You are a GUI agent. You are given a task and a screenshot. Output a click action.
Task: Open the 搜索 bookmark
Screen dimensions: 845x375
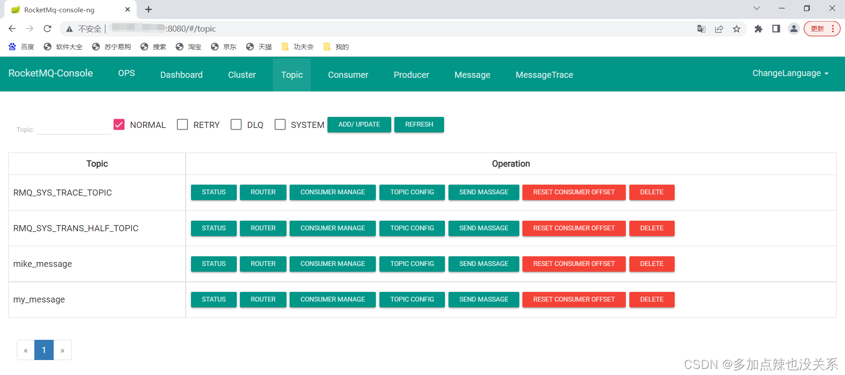pos(153,47)
